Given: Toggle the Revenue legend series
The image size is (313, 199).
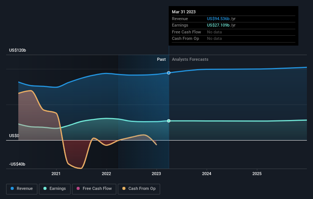Looking at the screenshot, I should click(x=22, y=189).
